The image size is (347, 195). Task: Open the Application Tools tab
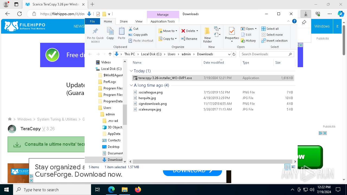(x=163, y=21)
